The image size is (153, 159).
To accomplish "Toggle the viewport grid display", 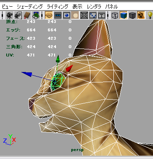I will tap(49, 15).
